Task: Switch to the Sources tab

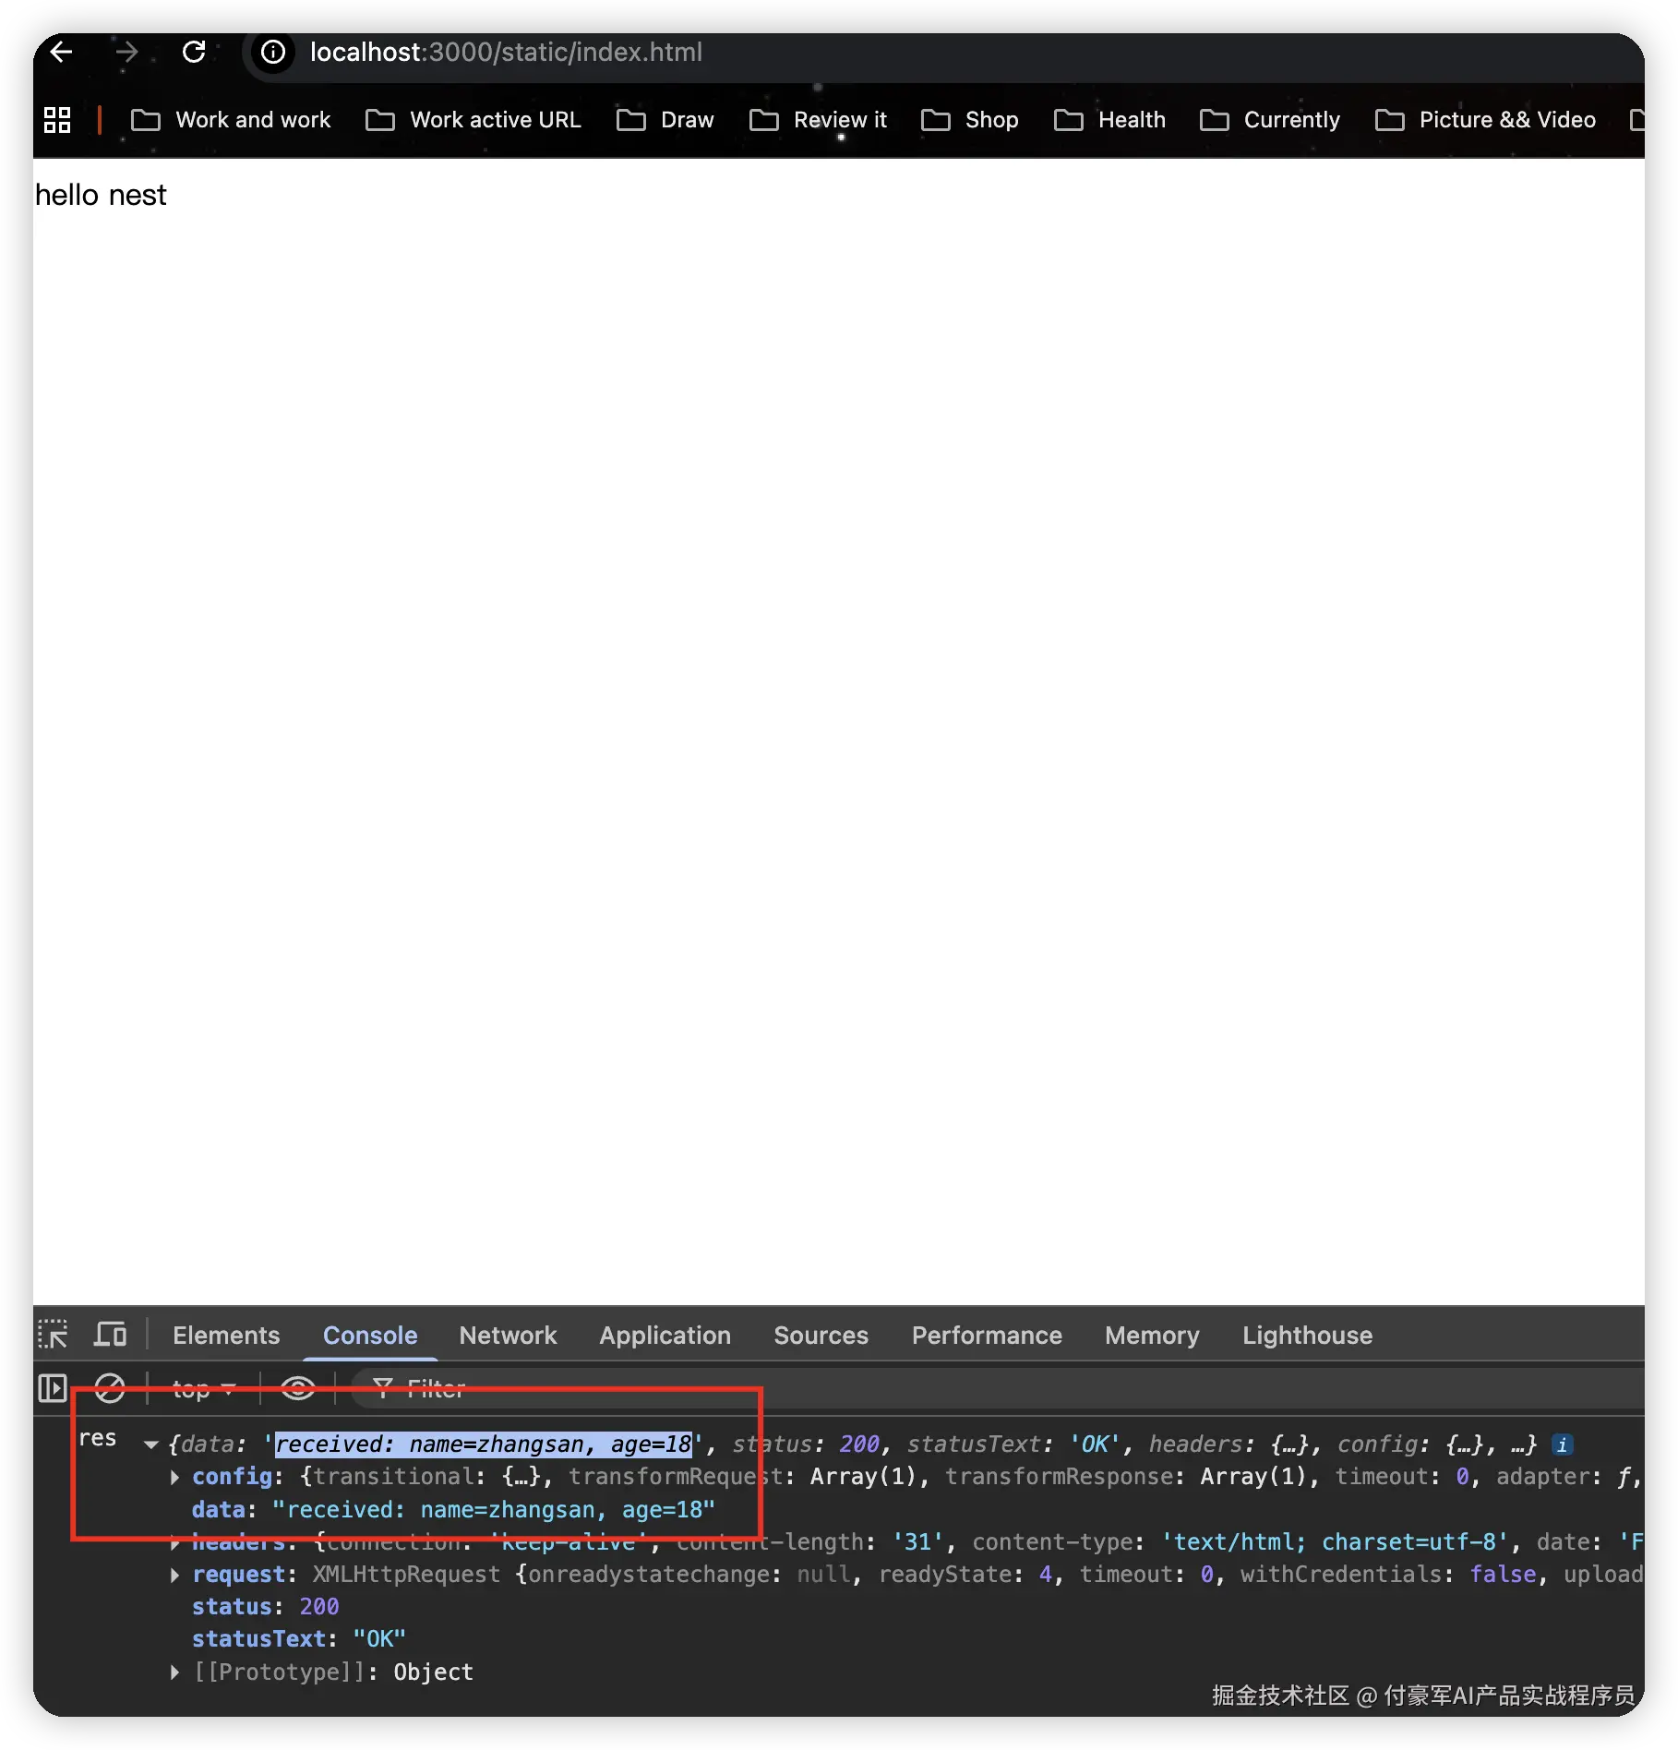Action: point(821,1336)
